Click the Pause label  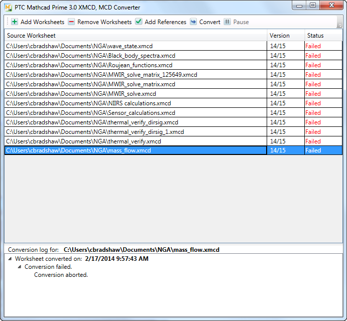[241, 22]
